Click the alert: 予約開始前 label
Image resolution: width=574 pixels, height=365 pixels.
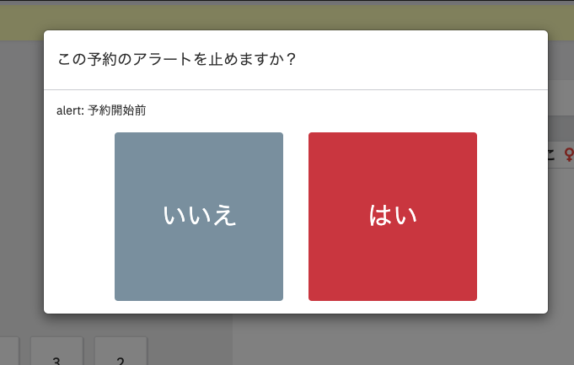pyautogui.click(x=101, y=110)
